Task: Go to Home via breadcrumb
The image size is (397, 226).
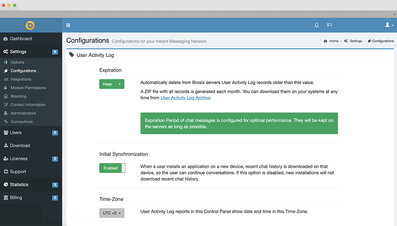Action: tap(334, 41)
